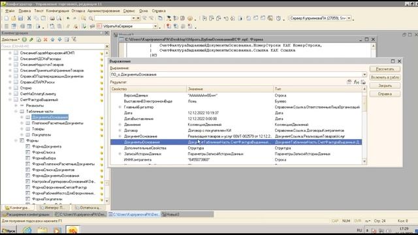Save with the floppy disk icon

20,18
